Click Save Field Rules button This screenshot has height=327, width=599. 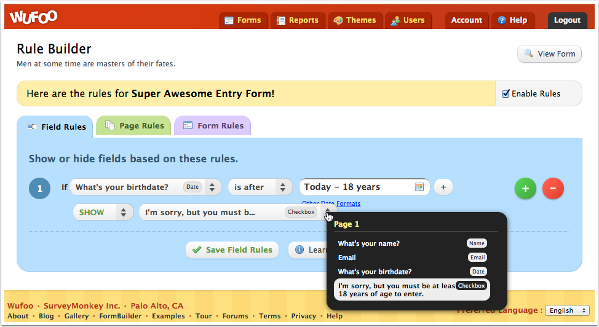tap(232, 250)
